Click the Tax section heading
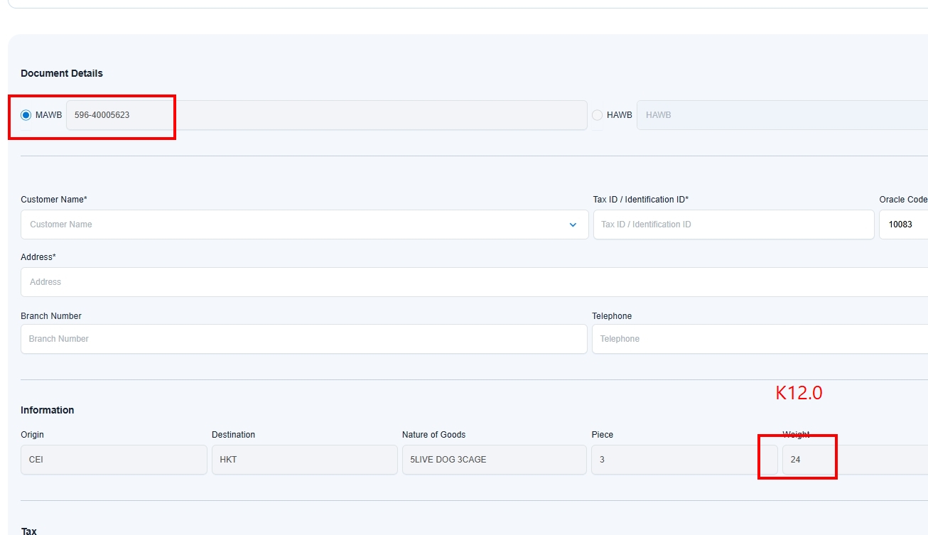 point(29,530)
